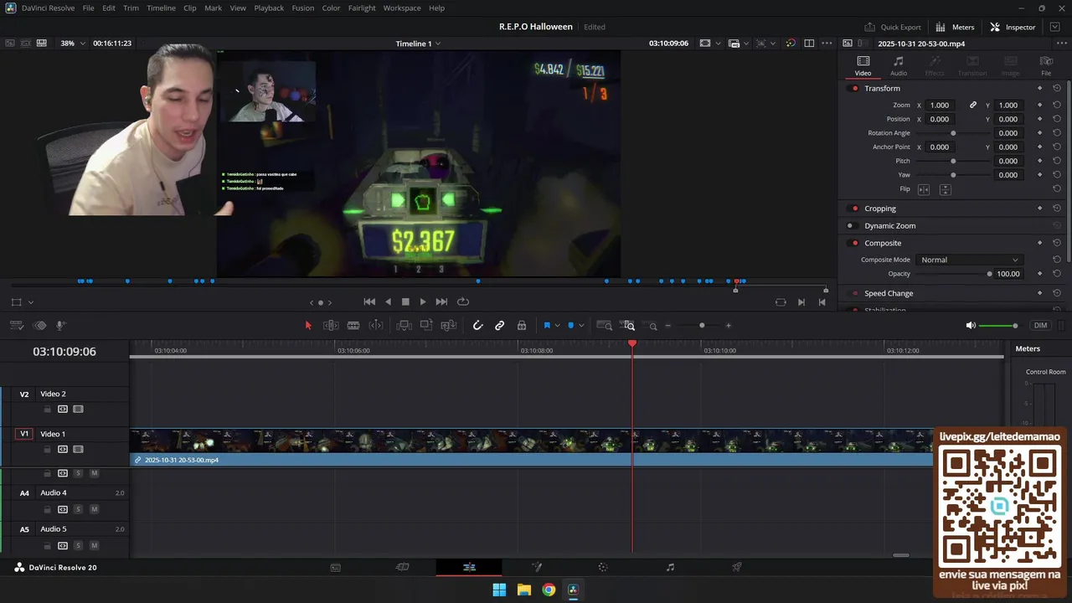The image size is (1072, 603).
Task: Open the Playback menu
Action: tap(269, 8)
